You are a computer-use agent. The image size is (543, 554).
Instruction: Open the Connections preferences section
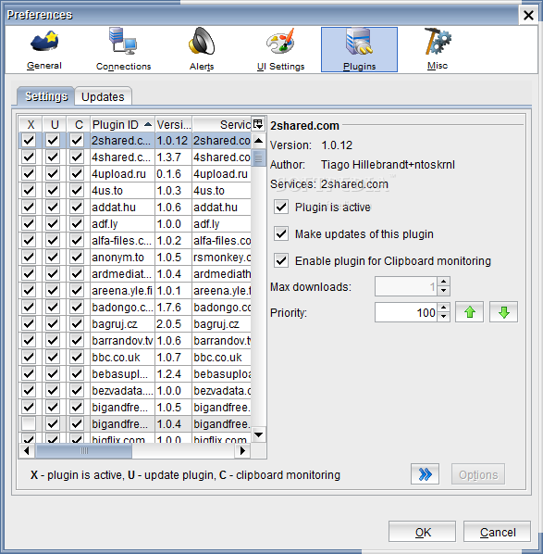point(123,49)
